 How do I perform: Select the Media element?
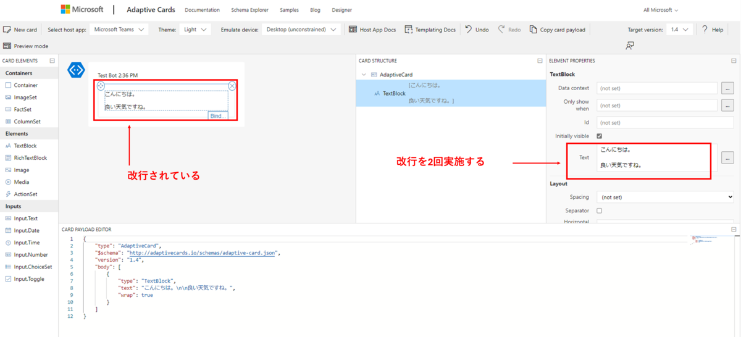click(29, 182)
